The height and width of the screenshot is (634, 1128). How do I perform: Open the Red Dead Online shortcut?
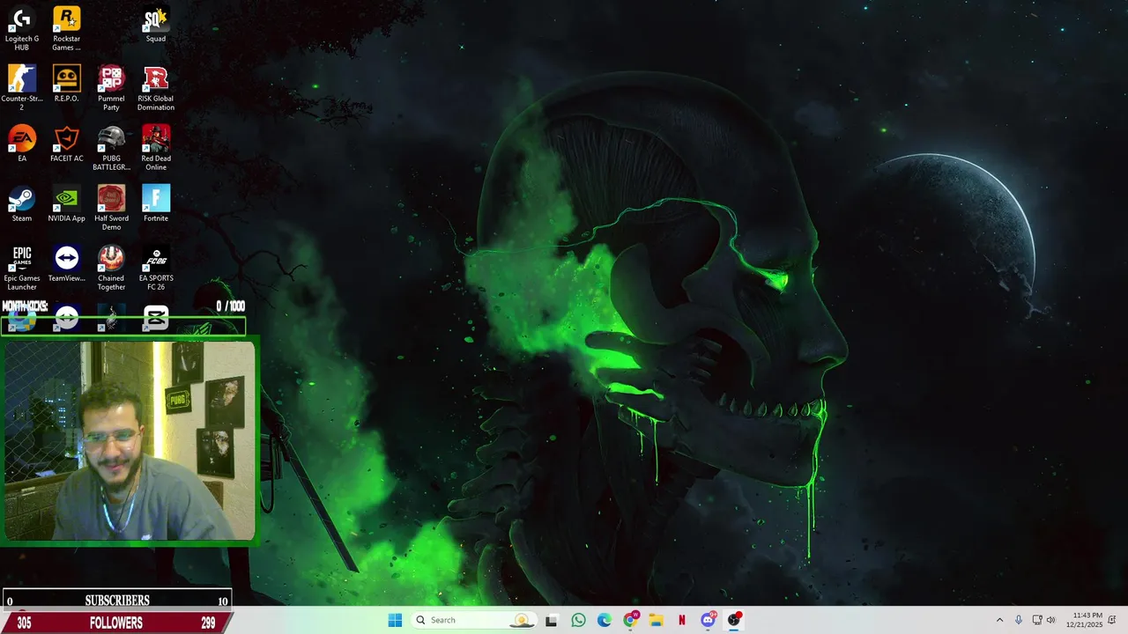[x=156, y=148]
